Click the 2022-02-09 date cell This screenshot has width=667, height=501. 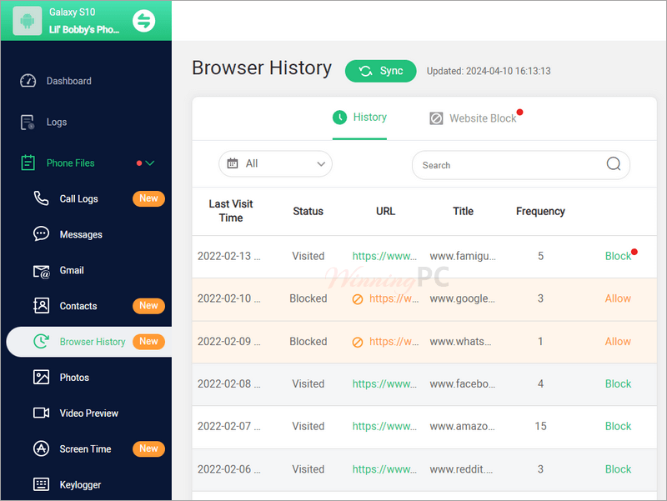pyautogui.click(x=228, y=341)
